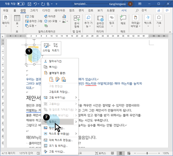173x156 pixels.
Task: Click the 온라인 비디오 button
Action: click(x=100, y=21)
